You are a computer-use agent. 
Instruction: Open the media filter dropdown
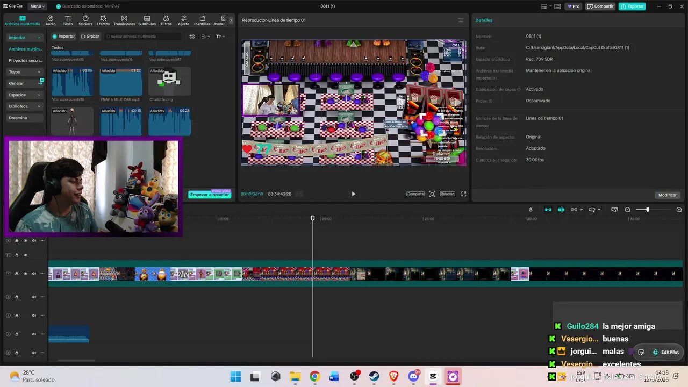(220, 37)
